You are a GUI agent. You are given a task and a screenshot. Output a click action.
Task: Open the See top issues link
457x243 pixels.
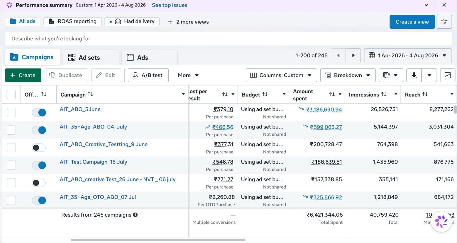169,5
